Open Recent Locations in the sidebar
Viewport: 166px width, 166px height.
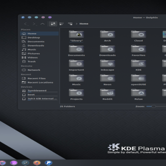[39, 83]
